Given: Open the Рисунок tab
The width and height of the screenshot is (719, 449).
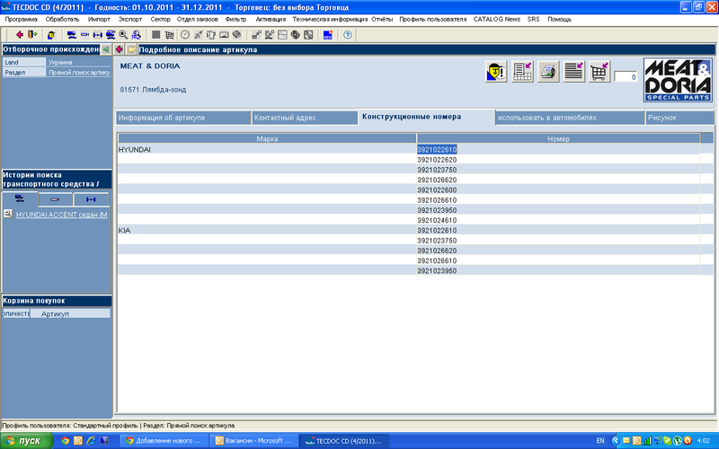Looking at the screenshot, I should (667, 118).
